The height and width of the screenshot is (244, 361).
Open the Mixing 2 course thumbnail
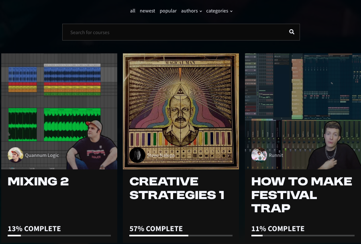coord(59,112)
